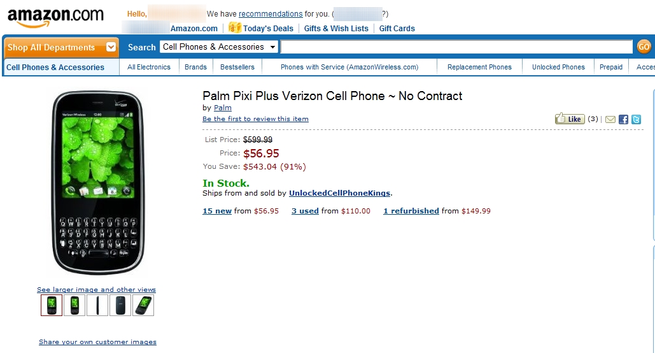655x353 pixels.
Task: View the 15 new offers link
Action: point(217,211)
